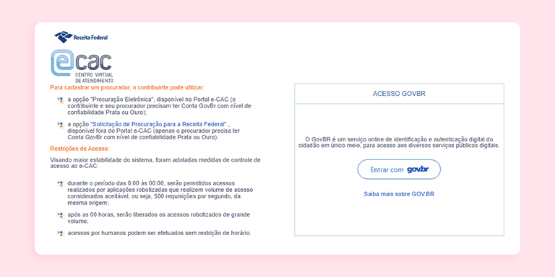The height and width of the screenshot is (277, 555).
Task: Select the Restrições de Acesso heading
Action: point(79,149)
